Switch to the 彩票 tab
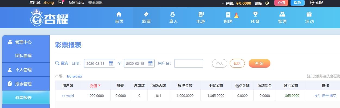This screenshot has width=340, height=108. point(146,18)
